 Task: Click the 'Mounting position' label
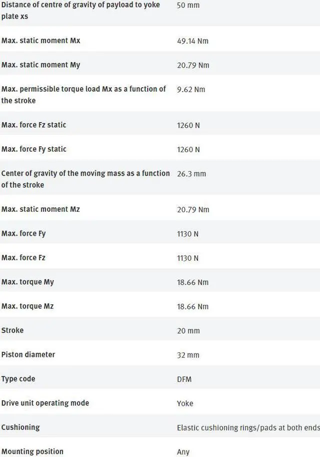point(32,452)
